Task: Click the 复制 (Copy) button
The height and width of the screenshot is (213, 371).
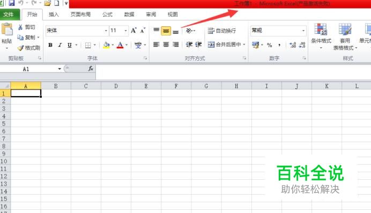Action: pos(26,38)
